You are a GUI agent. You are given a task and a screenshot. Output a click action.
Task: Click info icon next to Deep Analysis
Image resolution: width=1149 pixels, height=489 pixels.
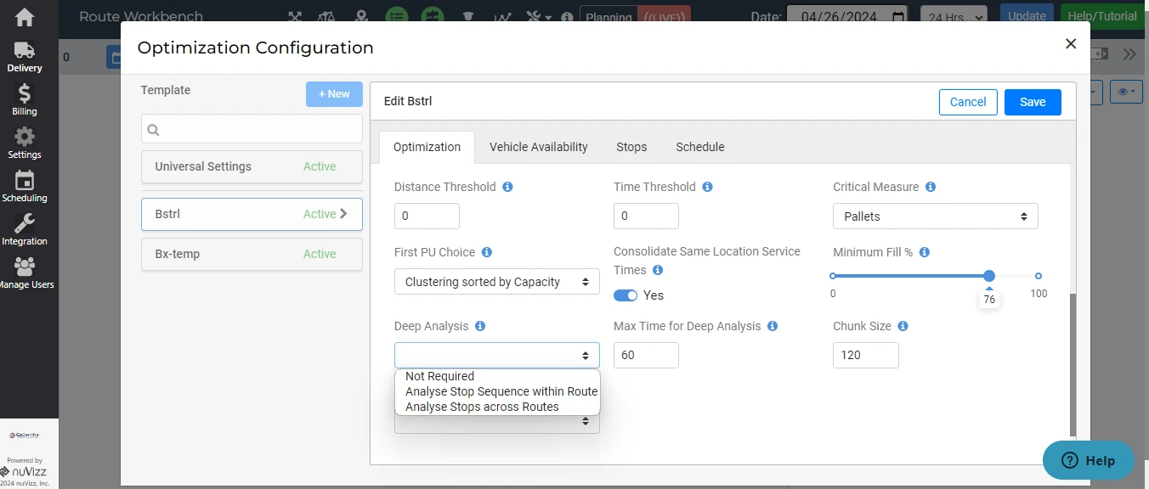[480, 326]
